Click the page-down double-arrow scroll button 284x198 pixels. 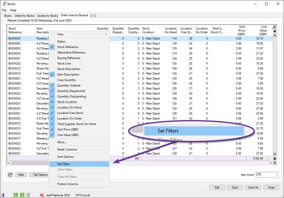274,159
